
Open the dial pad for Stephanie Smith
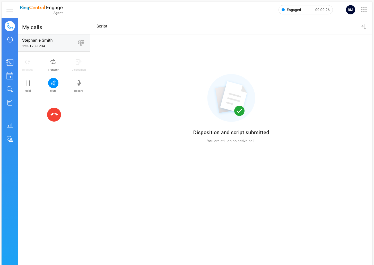pos(81,43)
